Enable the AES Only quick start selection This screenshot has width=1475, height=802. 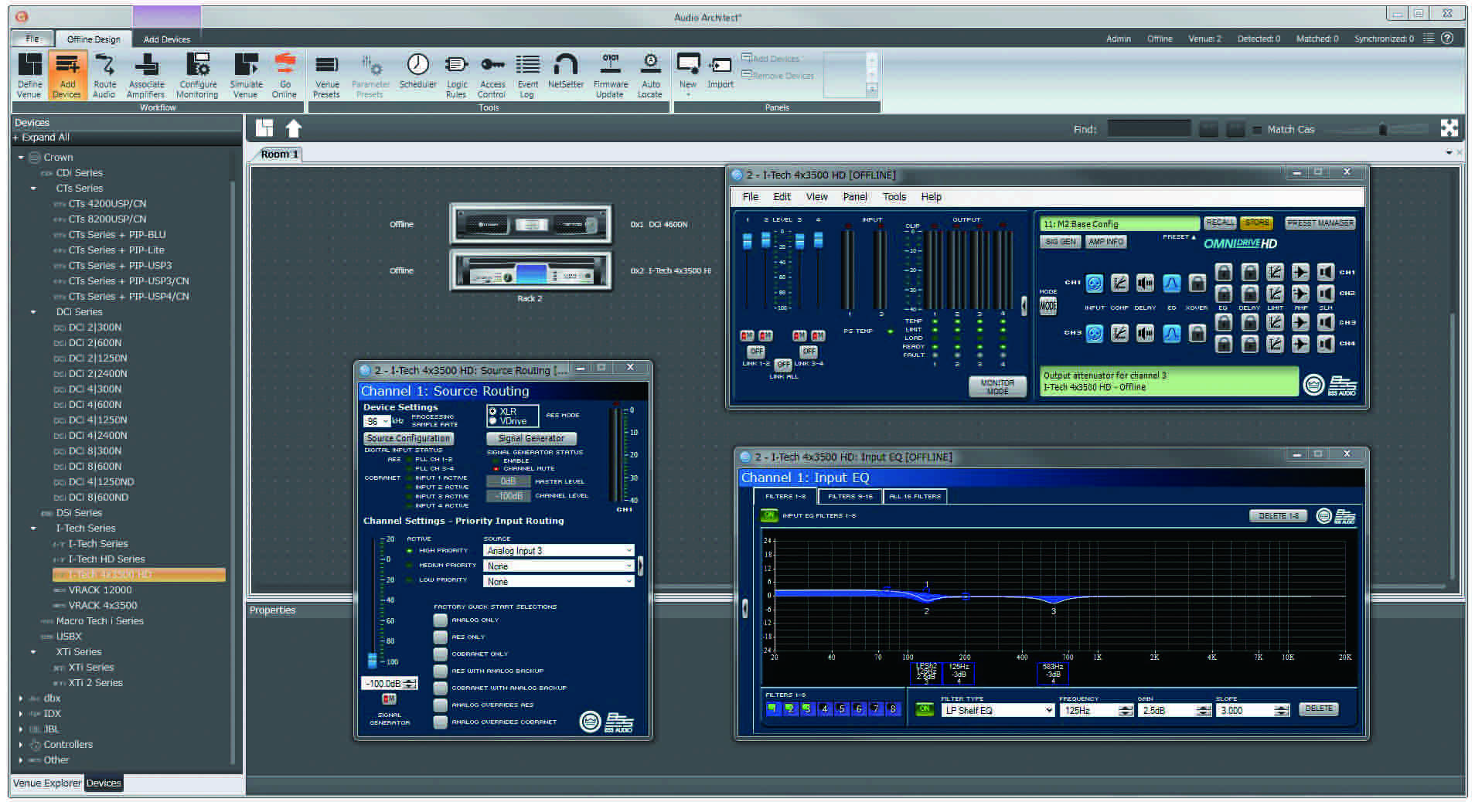441,637
